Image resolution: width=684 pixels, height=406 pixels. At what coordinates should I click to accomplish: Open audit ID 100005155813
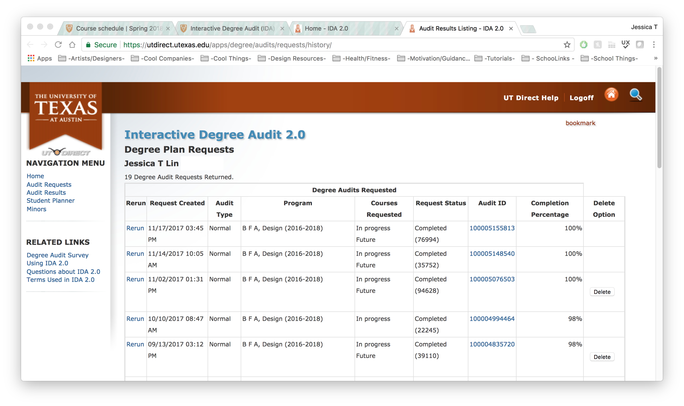[x=492, y=228]
